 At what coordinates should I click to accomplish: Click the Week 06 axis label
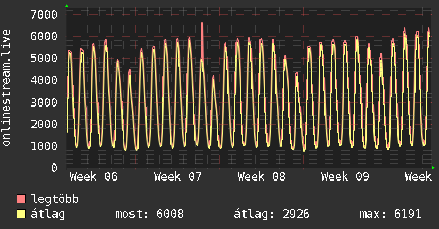pyautogui.click(x=94, y=177)
